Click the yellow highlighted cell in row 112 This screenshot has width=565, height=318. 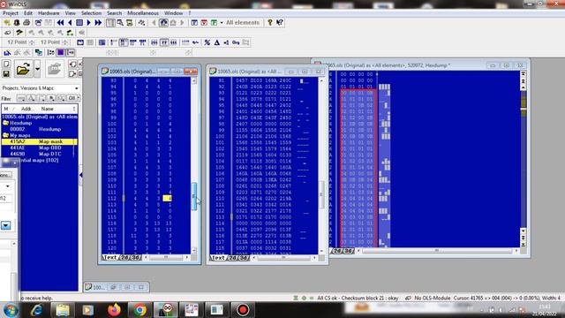tap(167, 198)
